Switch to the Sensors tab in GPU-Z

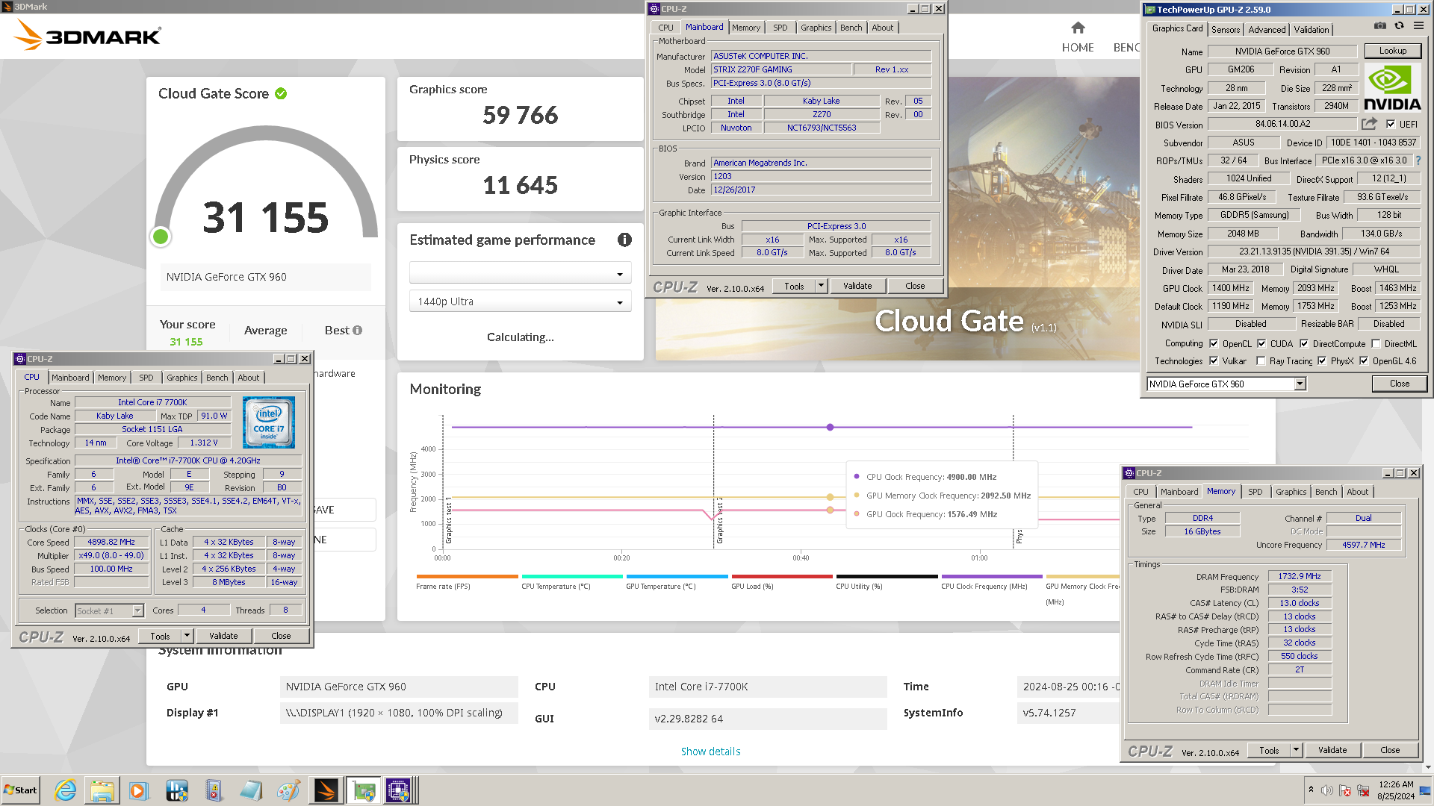1226,29
